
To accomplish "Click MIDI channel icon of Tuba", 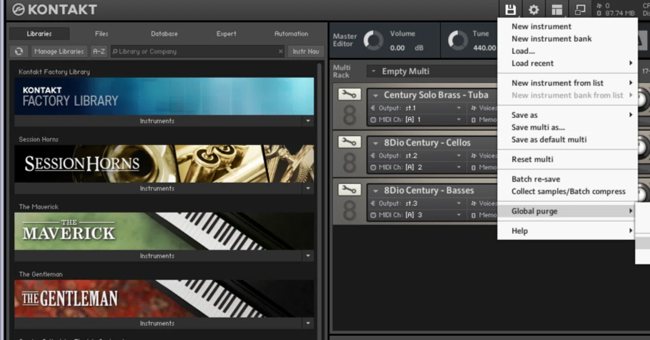I will point(373,120).
